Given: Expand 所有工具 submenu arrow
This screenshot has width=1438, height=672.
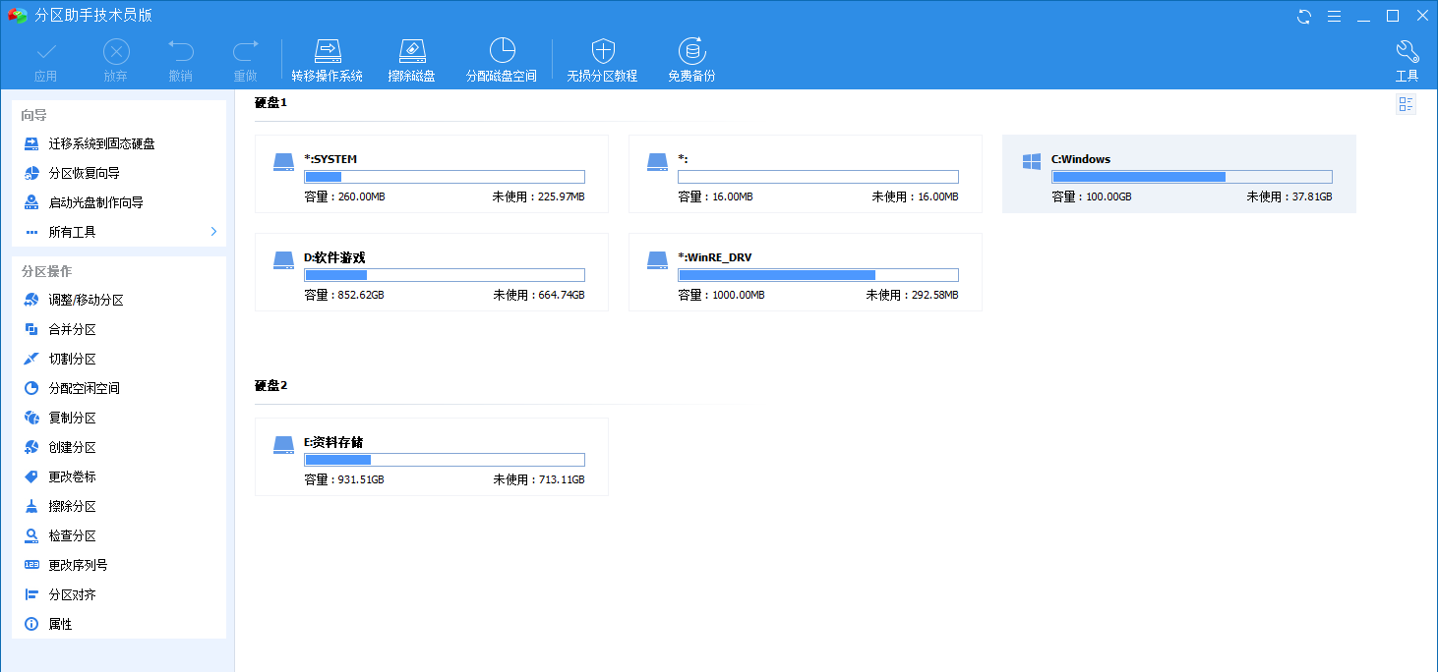Looking at the screenshot, I should point(213,232).
